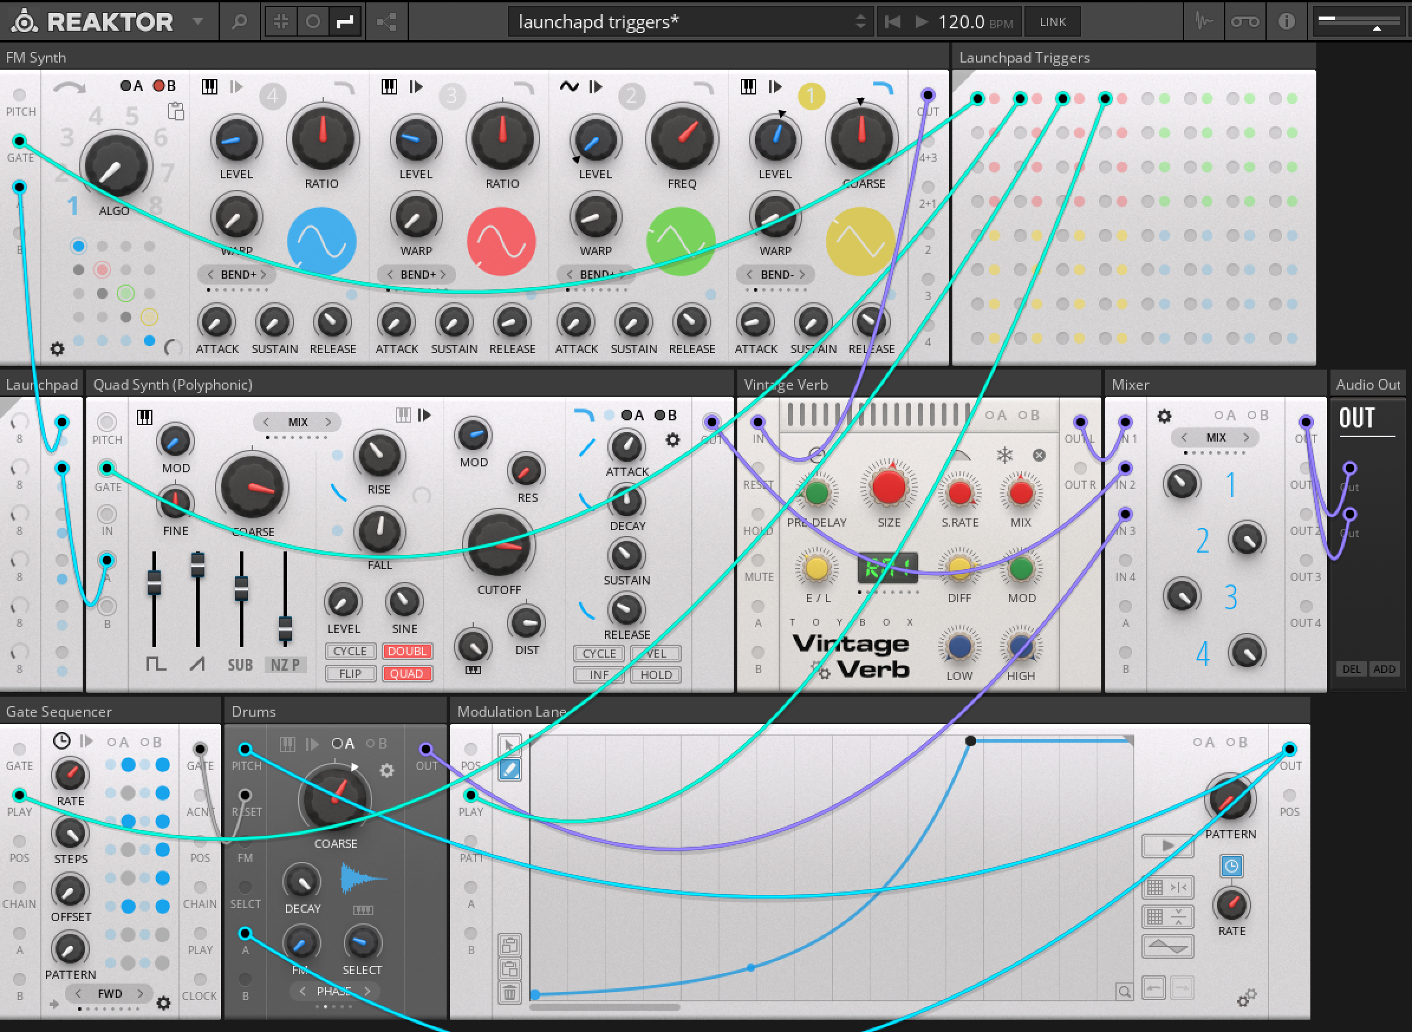Click the red sine waveform of FM operator 3
Screen dimensions: 1412x1032
pyautogui.click(x=502, y=241)
